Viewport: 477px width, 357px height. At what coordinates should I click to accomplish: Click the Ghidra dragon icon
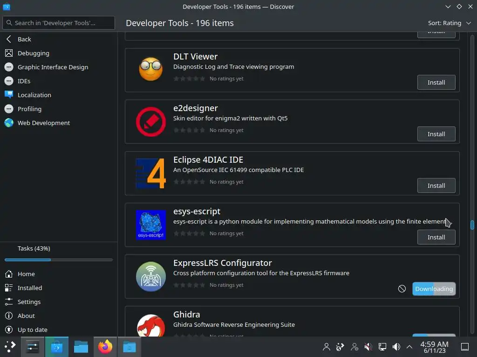pyautogui.click(x=151, y=325)
